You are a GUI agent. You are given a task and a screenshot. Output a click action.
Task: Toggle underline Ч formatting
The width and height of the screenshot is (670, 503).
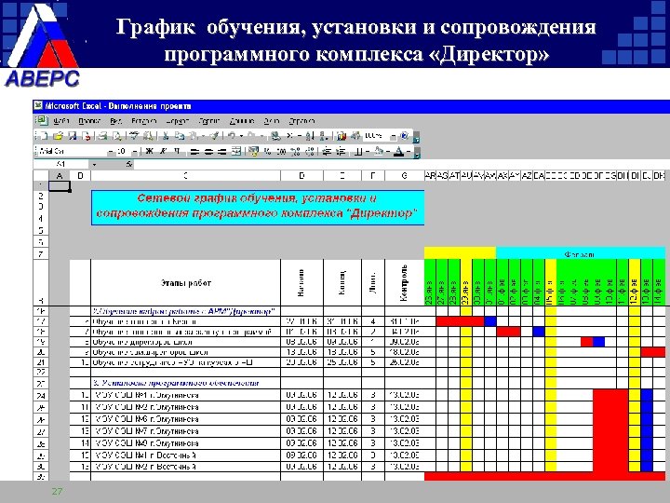(177, 152)
